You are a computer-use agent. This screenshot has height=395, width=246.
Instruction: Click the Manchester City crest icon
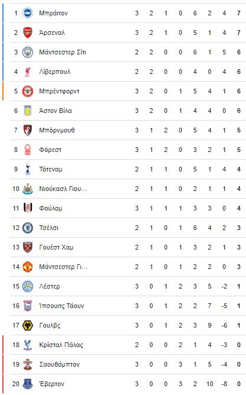[x=28, y=52]
